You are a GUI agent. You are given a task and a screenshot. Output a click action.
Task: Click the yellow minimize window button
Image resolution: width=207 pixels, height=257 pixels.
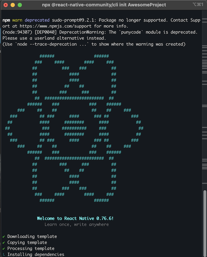[x=13, y=5]
